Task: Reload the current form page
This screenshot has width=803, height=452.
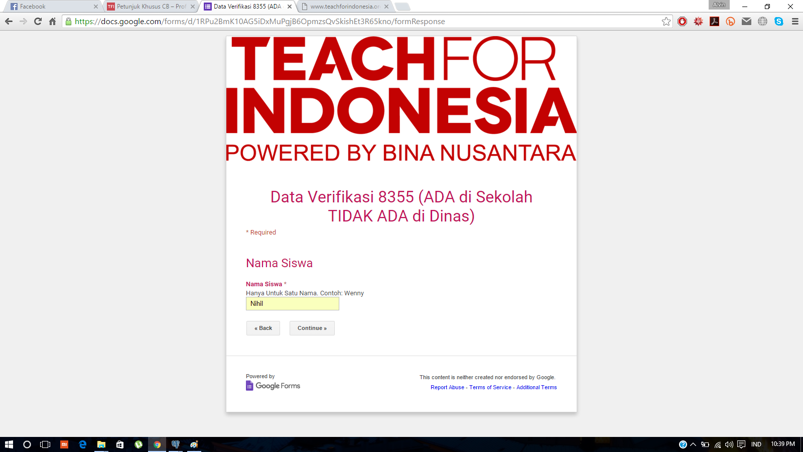Action: pyautogui.click(x=38, y=21)
